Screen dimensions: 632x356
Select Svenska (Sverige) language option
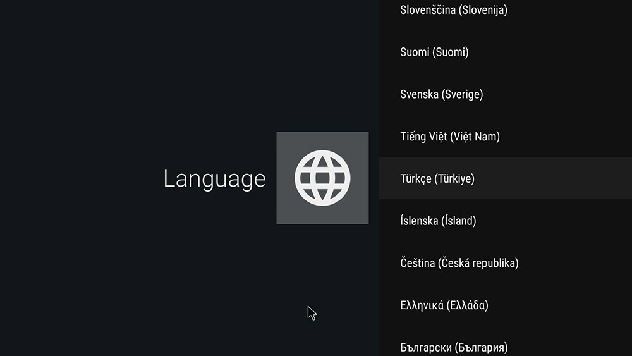click(x=441, y=95)
